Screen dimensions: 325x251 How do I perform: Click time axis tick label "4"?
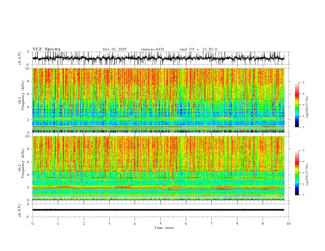135,224
